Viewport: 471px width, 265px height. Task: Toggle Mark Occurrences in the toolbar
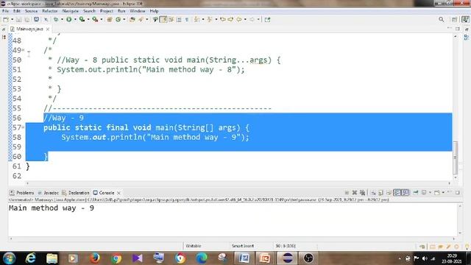(163, 20)
